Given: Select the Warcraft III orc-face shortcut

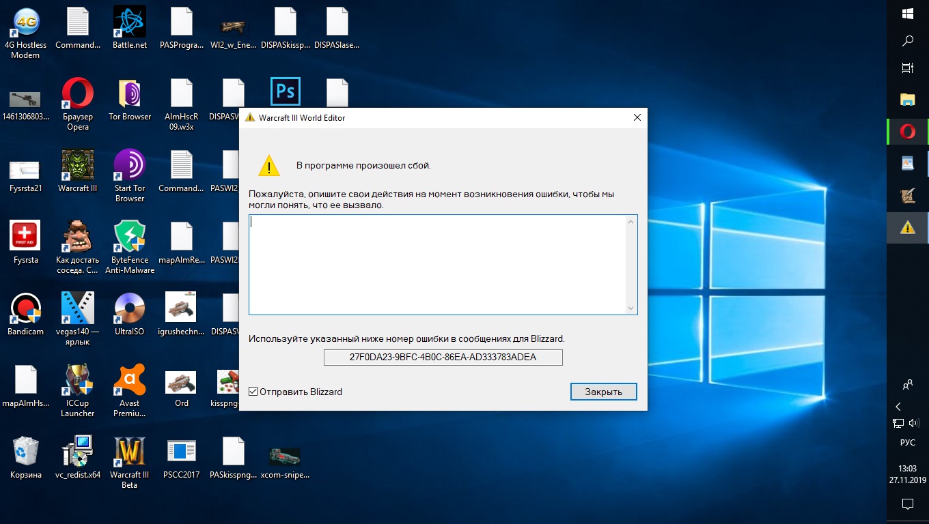Looking at the screenshot, I should 78,172.
